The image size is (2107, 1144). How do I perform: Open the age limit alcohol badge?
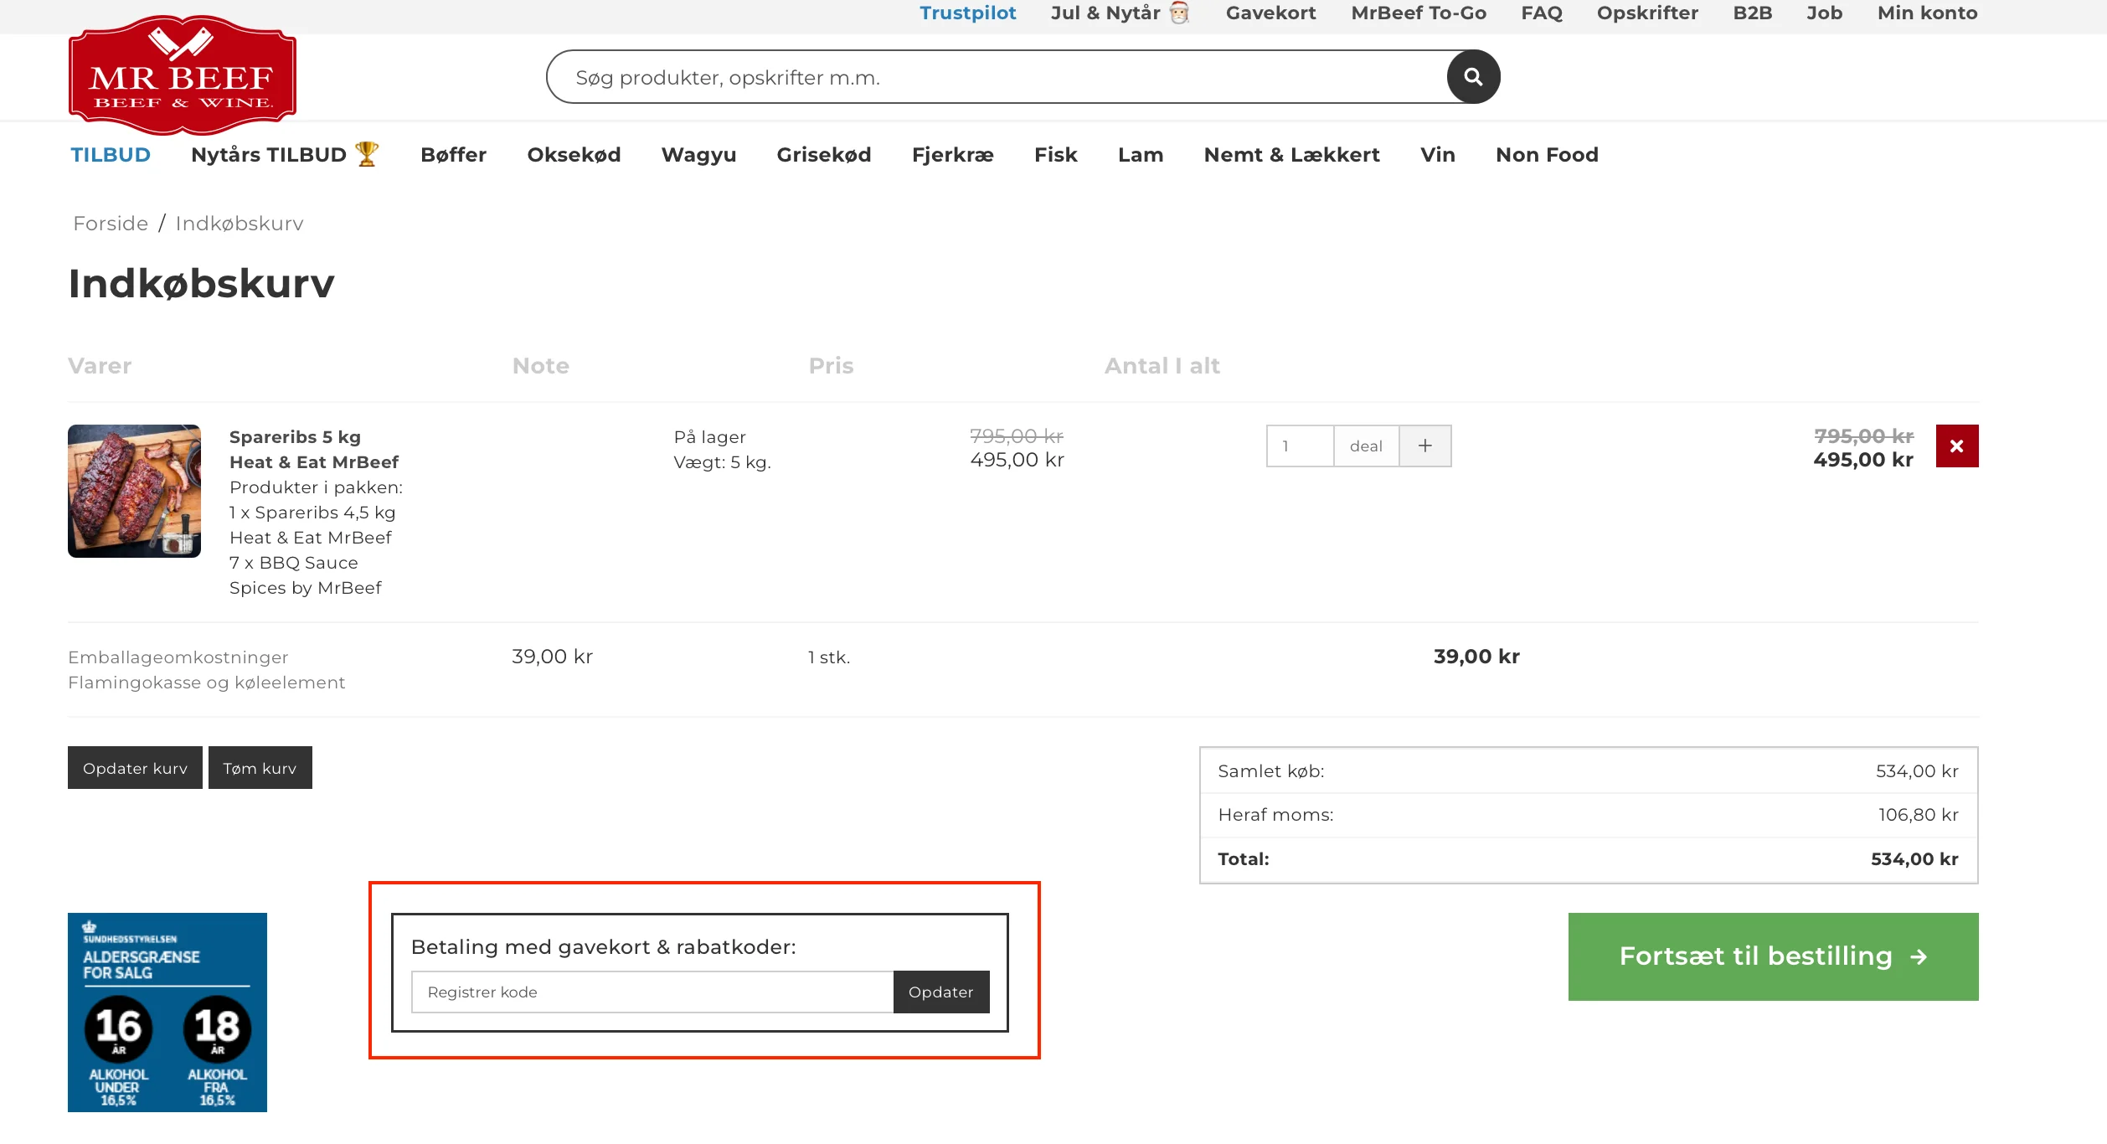[x=167, y=1012]
